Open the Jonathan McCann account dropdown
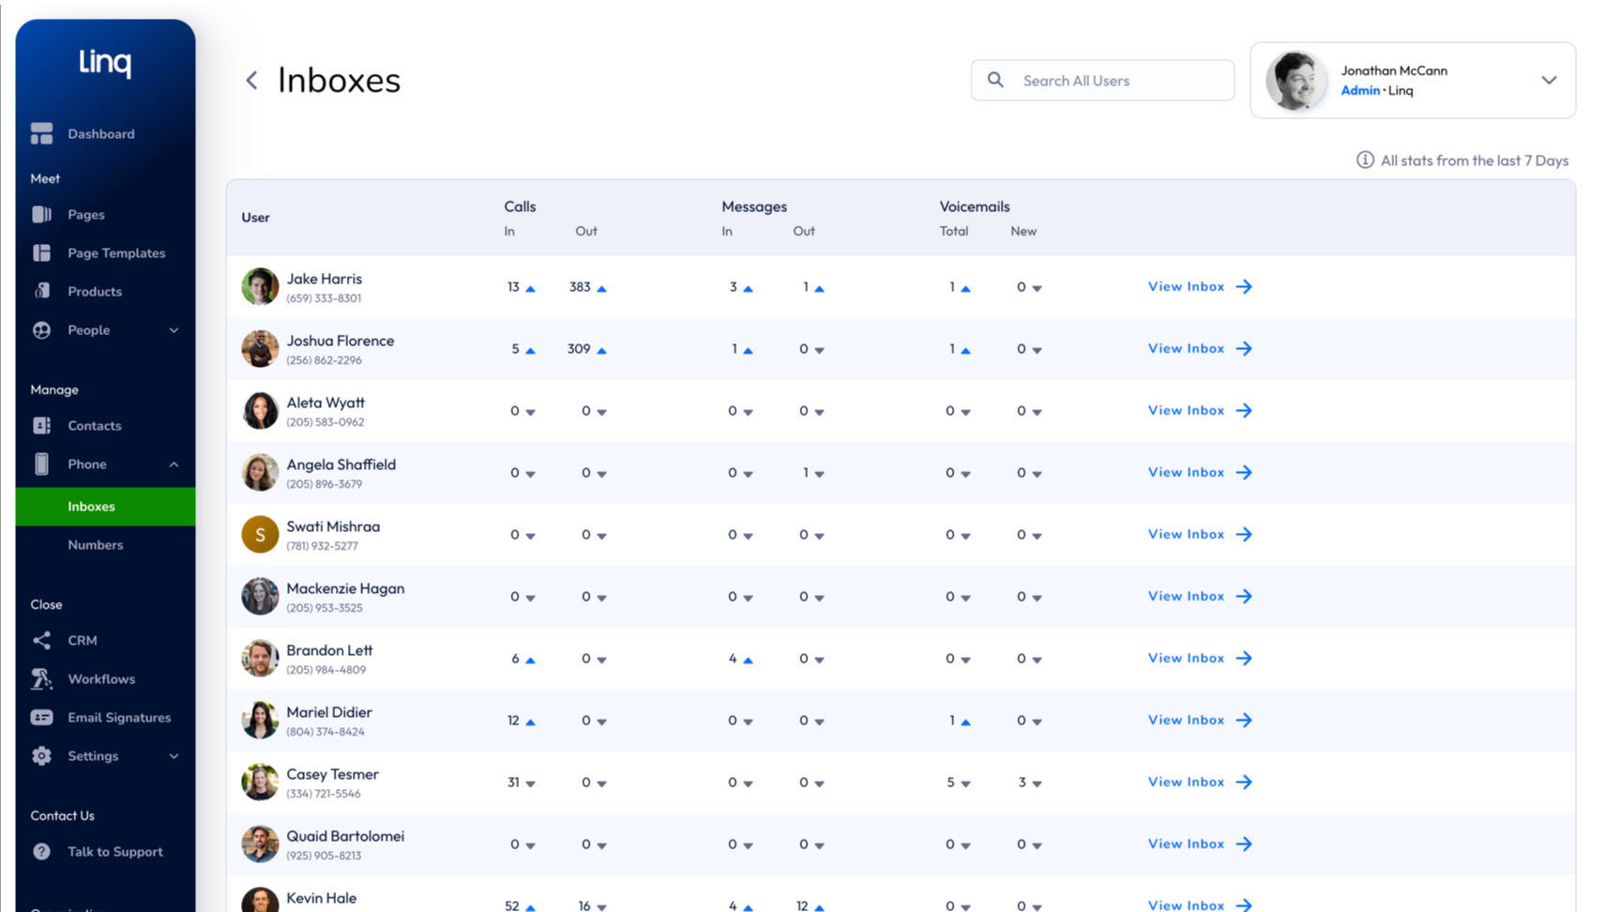 pos(1548,81)
